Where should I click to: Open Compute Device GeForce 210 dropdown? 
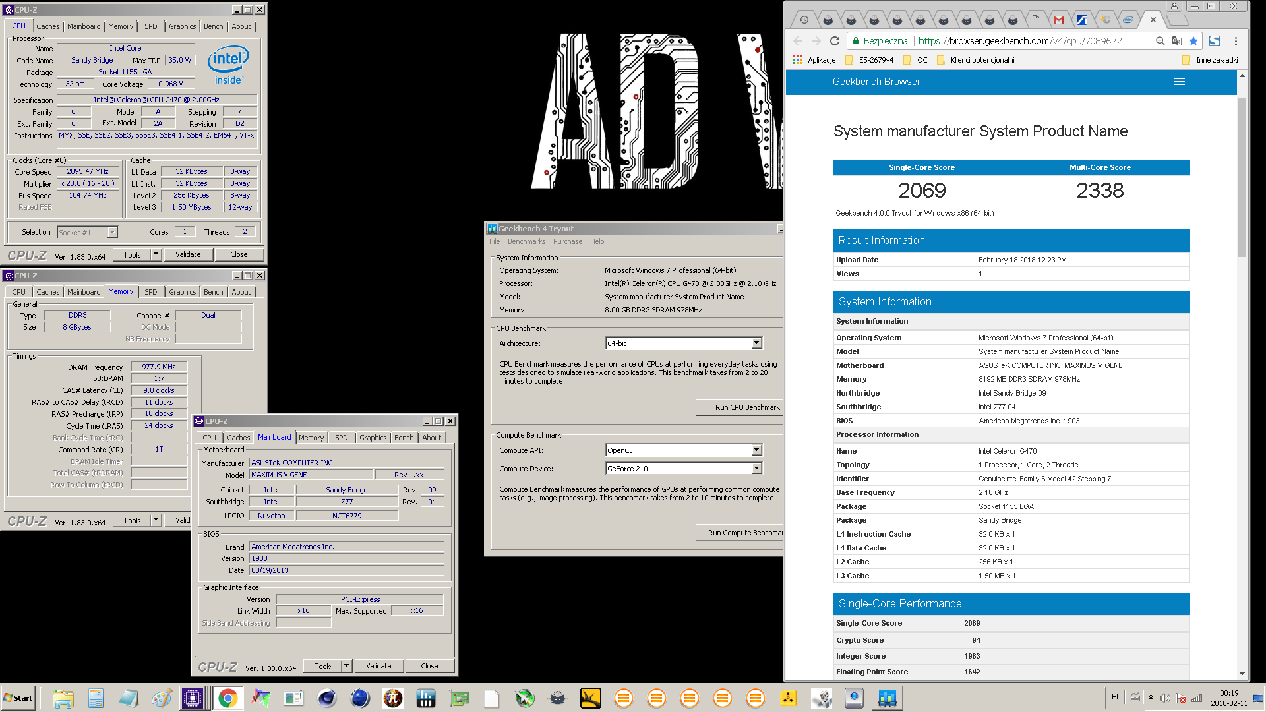tap(757, 469)
